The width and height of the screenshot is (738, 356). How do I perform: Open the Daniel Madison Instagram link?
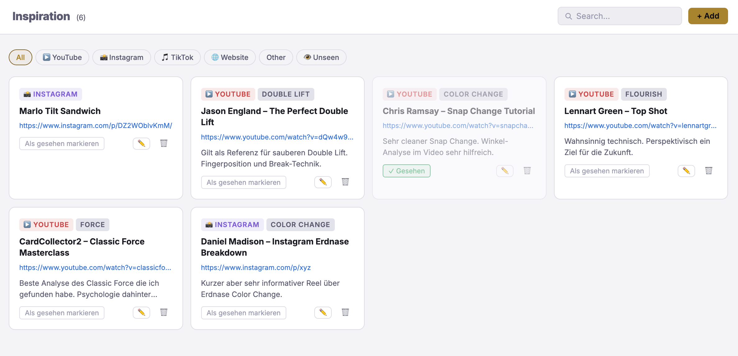(256, 267)
